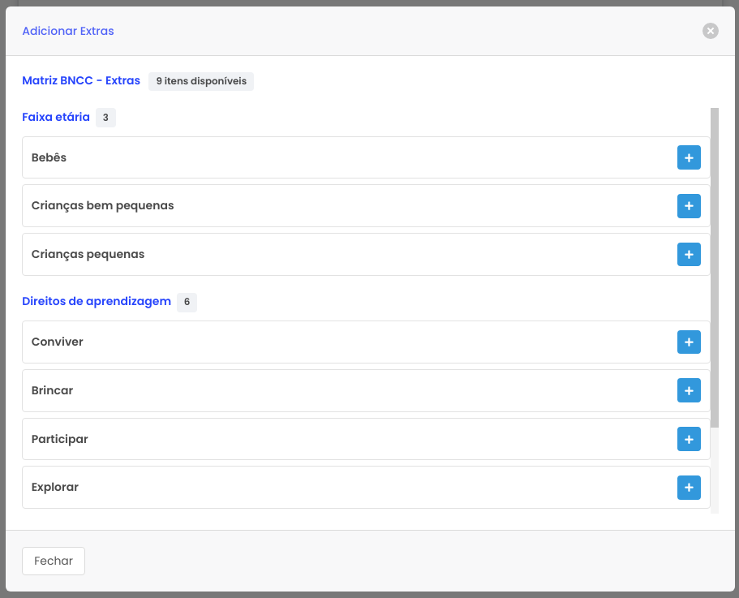The image size is (739, 598).
Task: Click the Adicionar Extras dialog title
Action: point(68,31)
